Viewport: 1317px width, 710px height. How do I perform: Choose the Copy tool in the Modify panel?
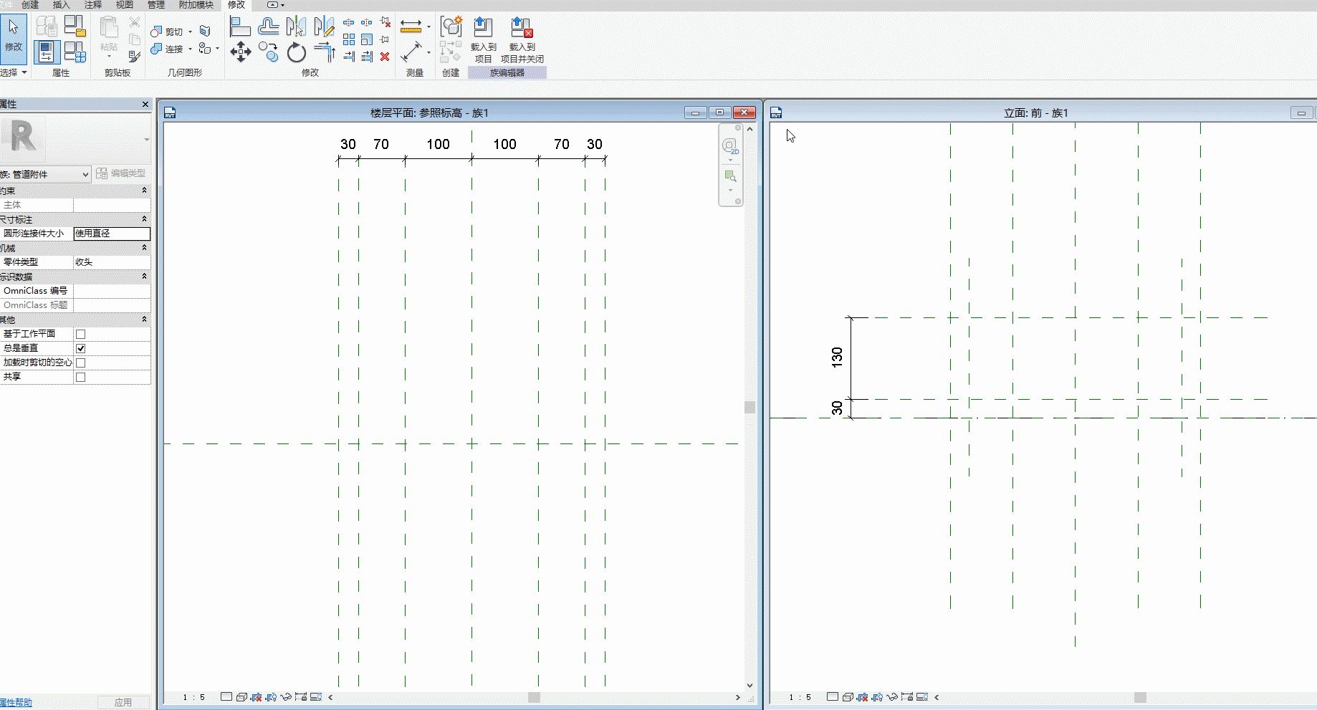click(268, 52)
